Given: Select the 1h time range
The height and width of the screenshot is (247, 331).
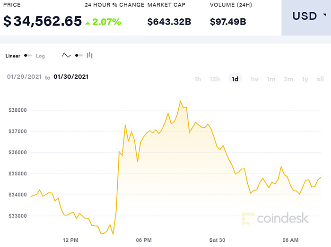Looking at the screenshot, I should [x=198, y=79].
